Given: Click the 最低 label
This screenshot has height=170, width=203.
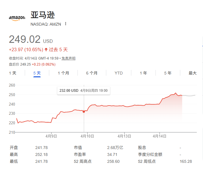Looking at the screenshot, I should [x=14, y=161].
